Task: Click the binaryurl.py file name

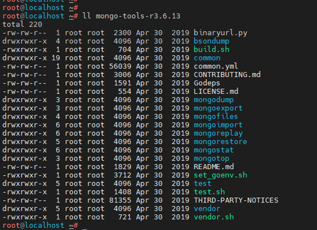Action: [x=221, y=33]
